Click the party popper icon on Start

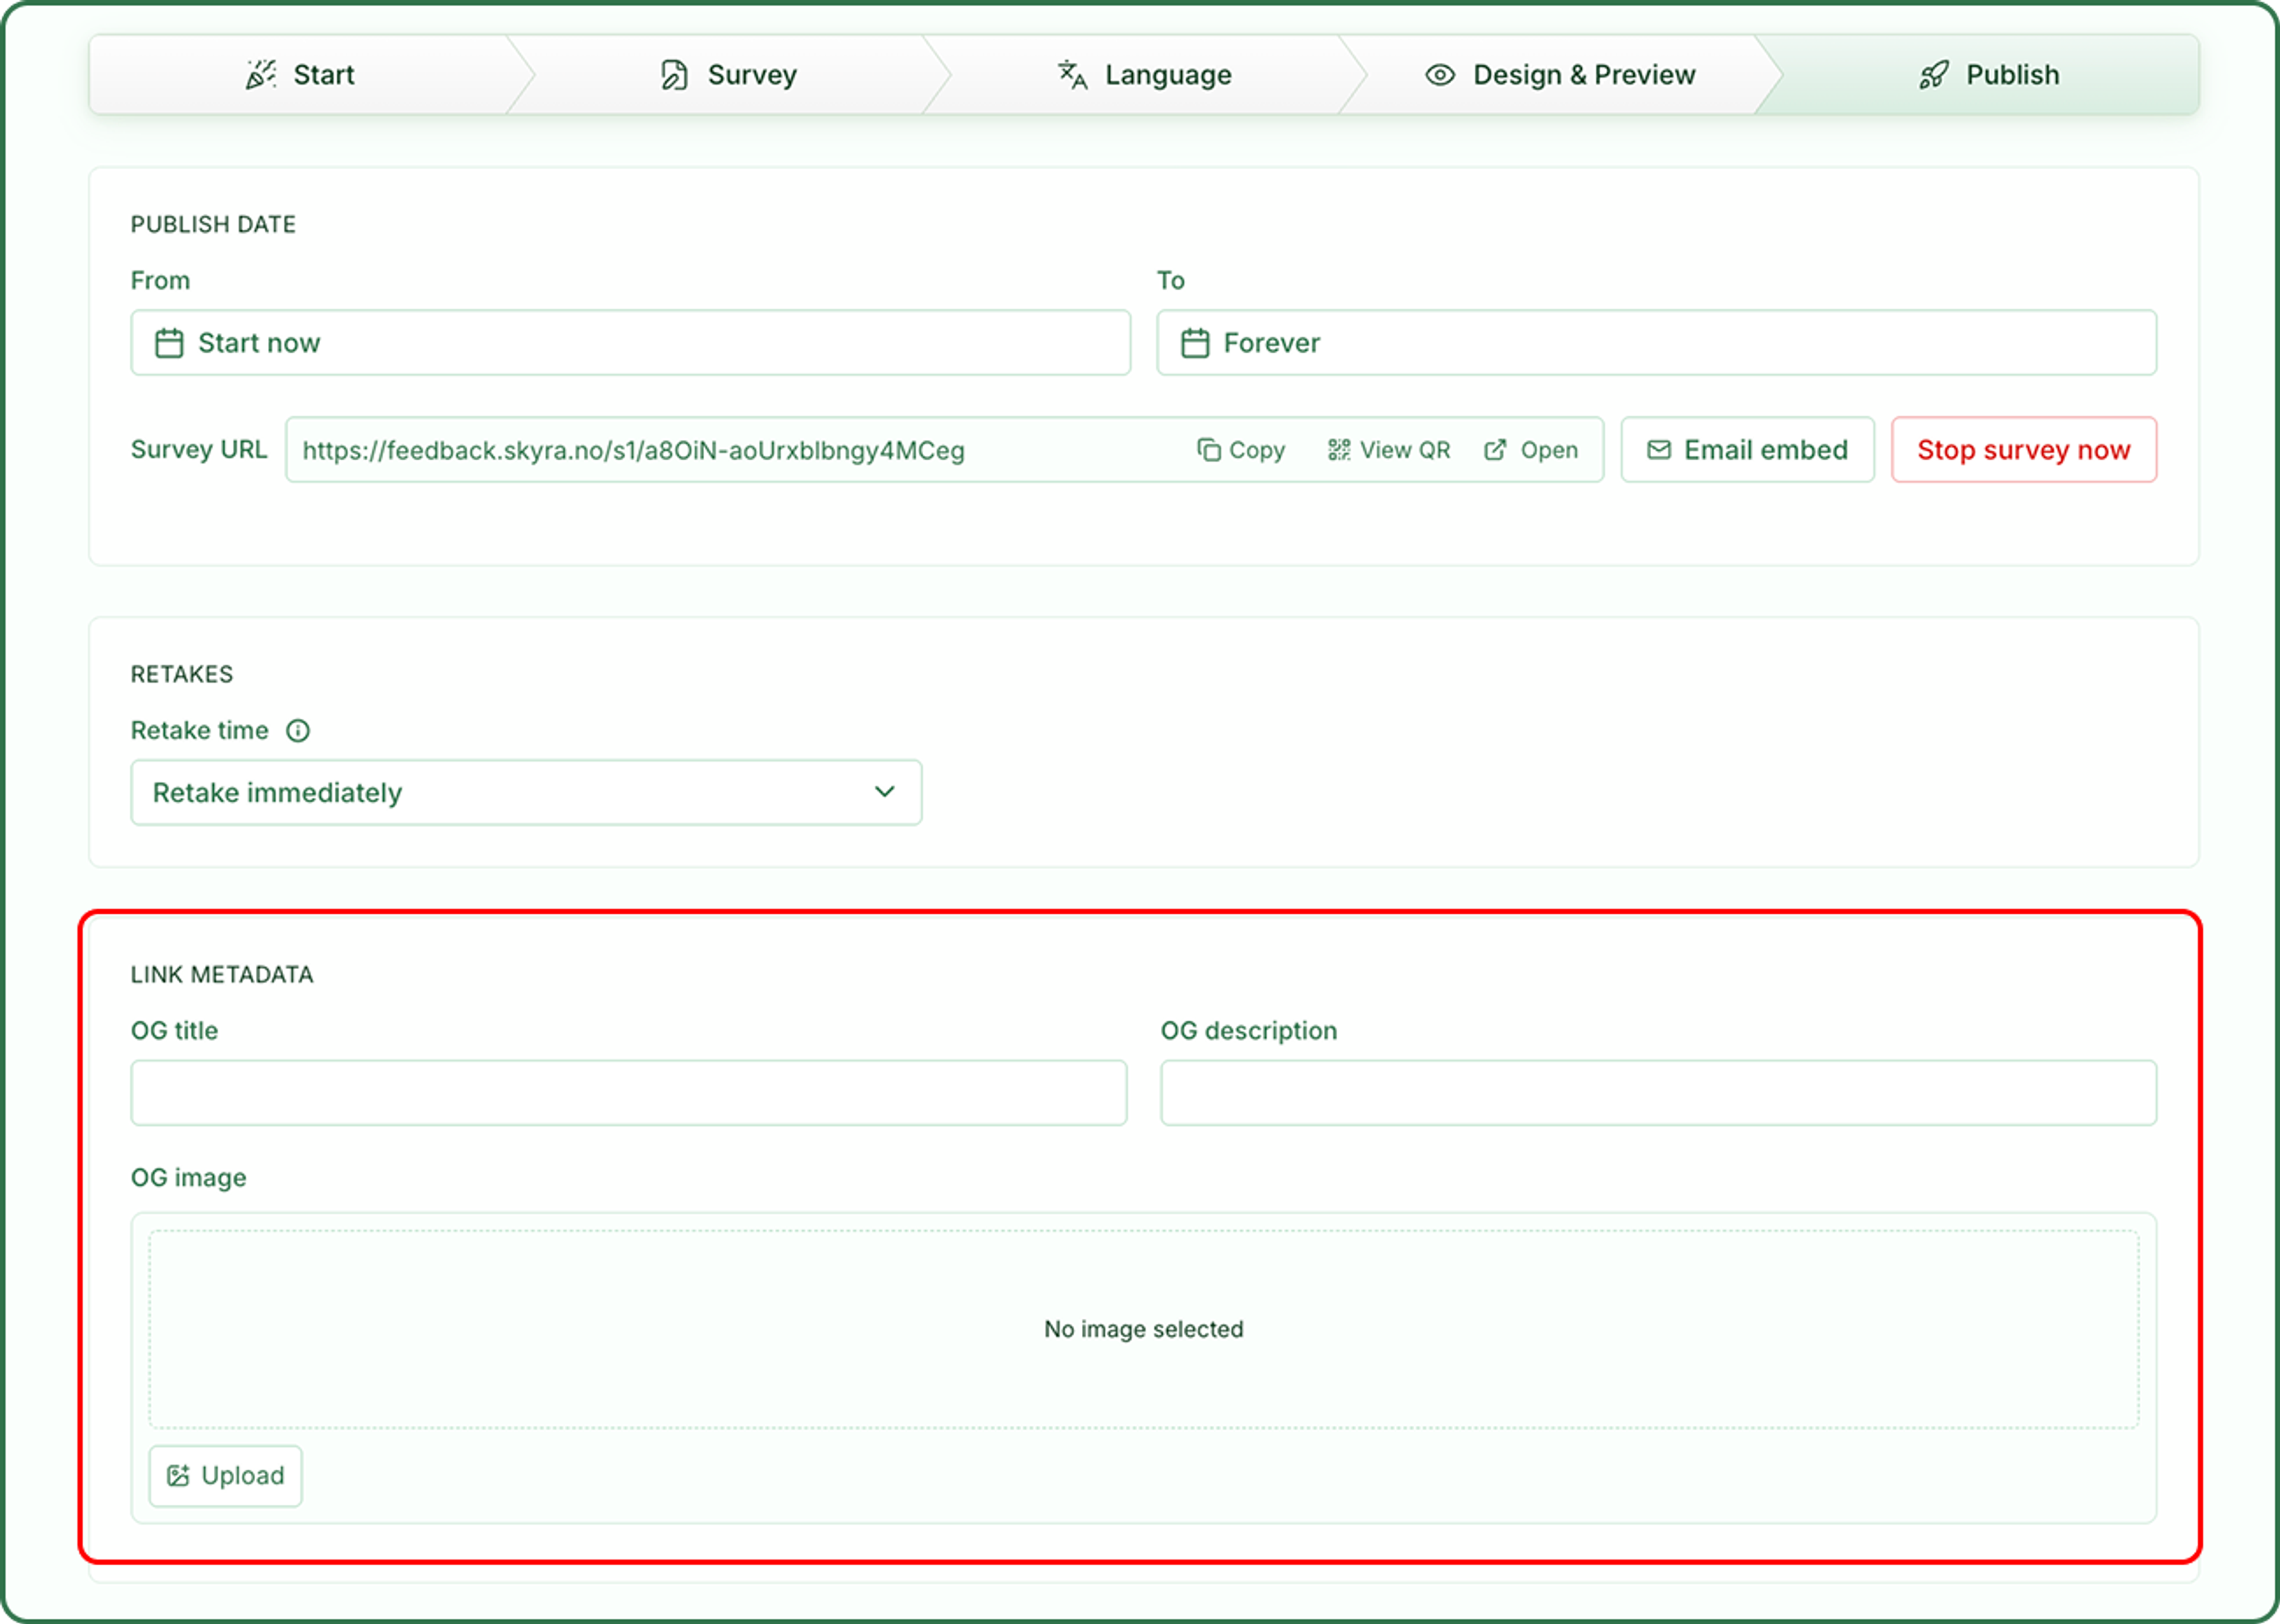coord(261,75)
